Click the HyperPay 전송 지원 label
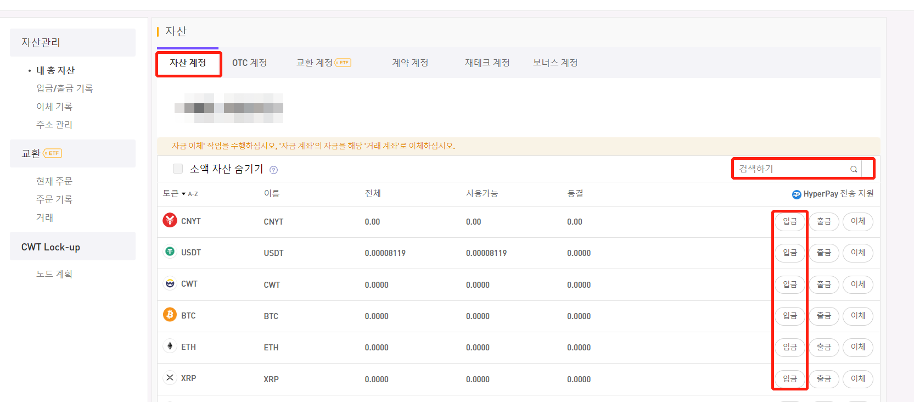The image size is (914, 402). (x=839, y=194)
